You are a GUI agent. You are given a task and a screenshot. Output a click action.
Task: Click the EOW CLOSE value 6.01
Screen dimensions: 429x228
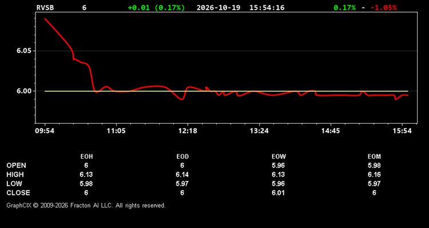(x=278, y=193)
